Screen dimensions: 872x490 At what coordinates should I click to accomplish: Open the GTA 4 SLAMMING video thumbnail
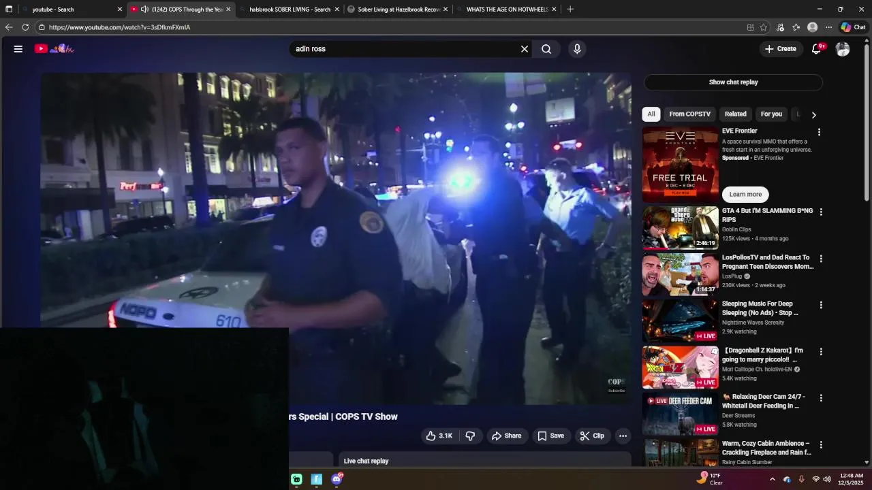tap(680, 228)
